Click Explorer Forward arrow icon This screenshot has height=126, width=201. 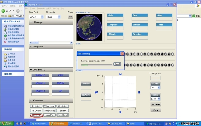tap(18, 11)
